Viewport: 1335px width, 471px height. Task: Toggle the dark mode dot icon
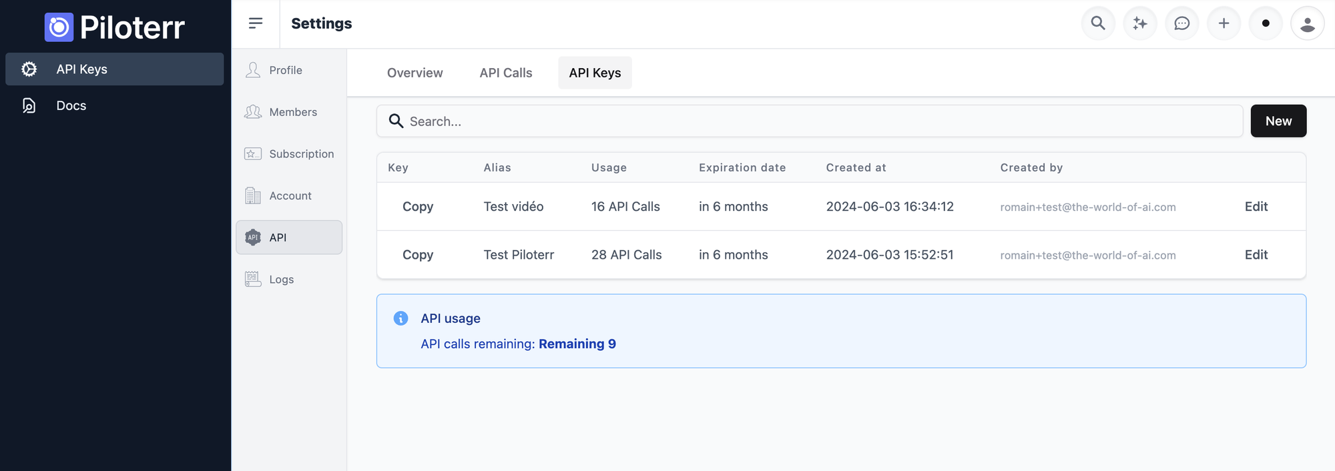[x=1266, y=23]
